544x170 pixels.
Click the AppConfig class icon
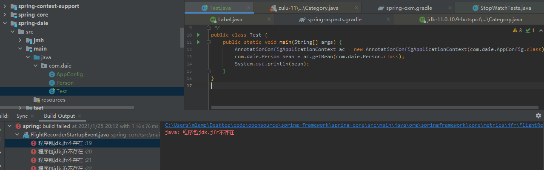click(x=52, y=74)
